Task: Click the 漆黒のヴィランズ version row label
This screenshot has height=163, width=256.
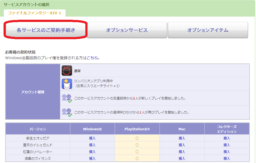Action: click(x=38, y=158)
